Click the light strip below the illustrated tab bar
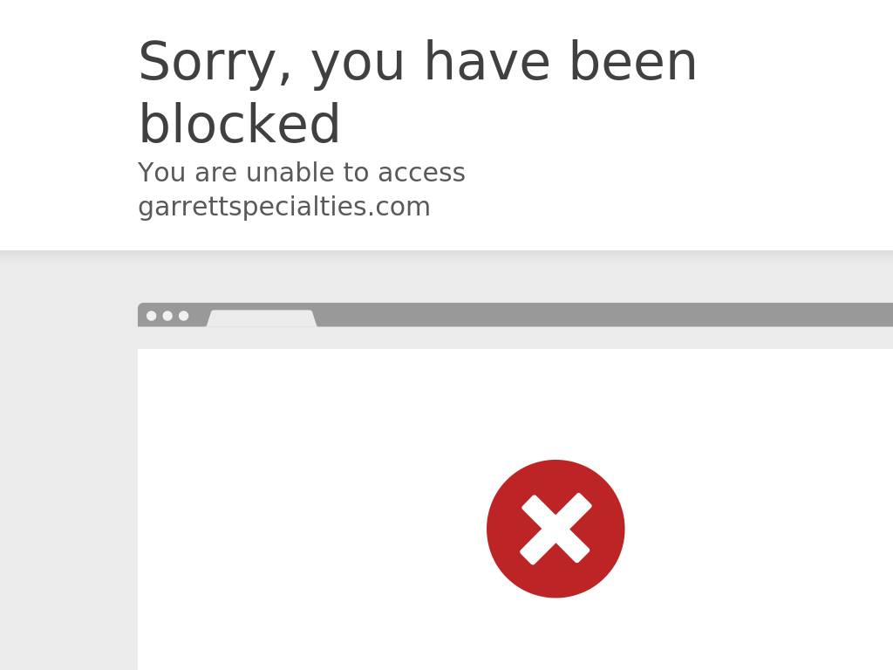Screen dimensions: 893x670 click(x=515, y=338)
